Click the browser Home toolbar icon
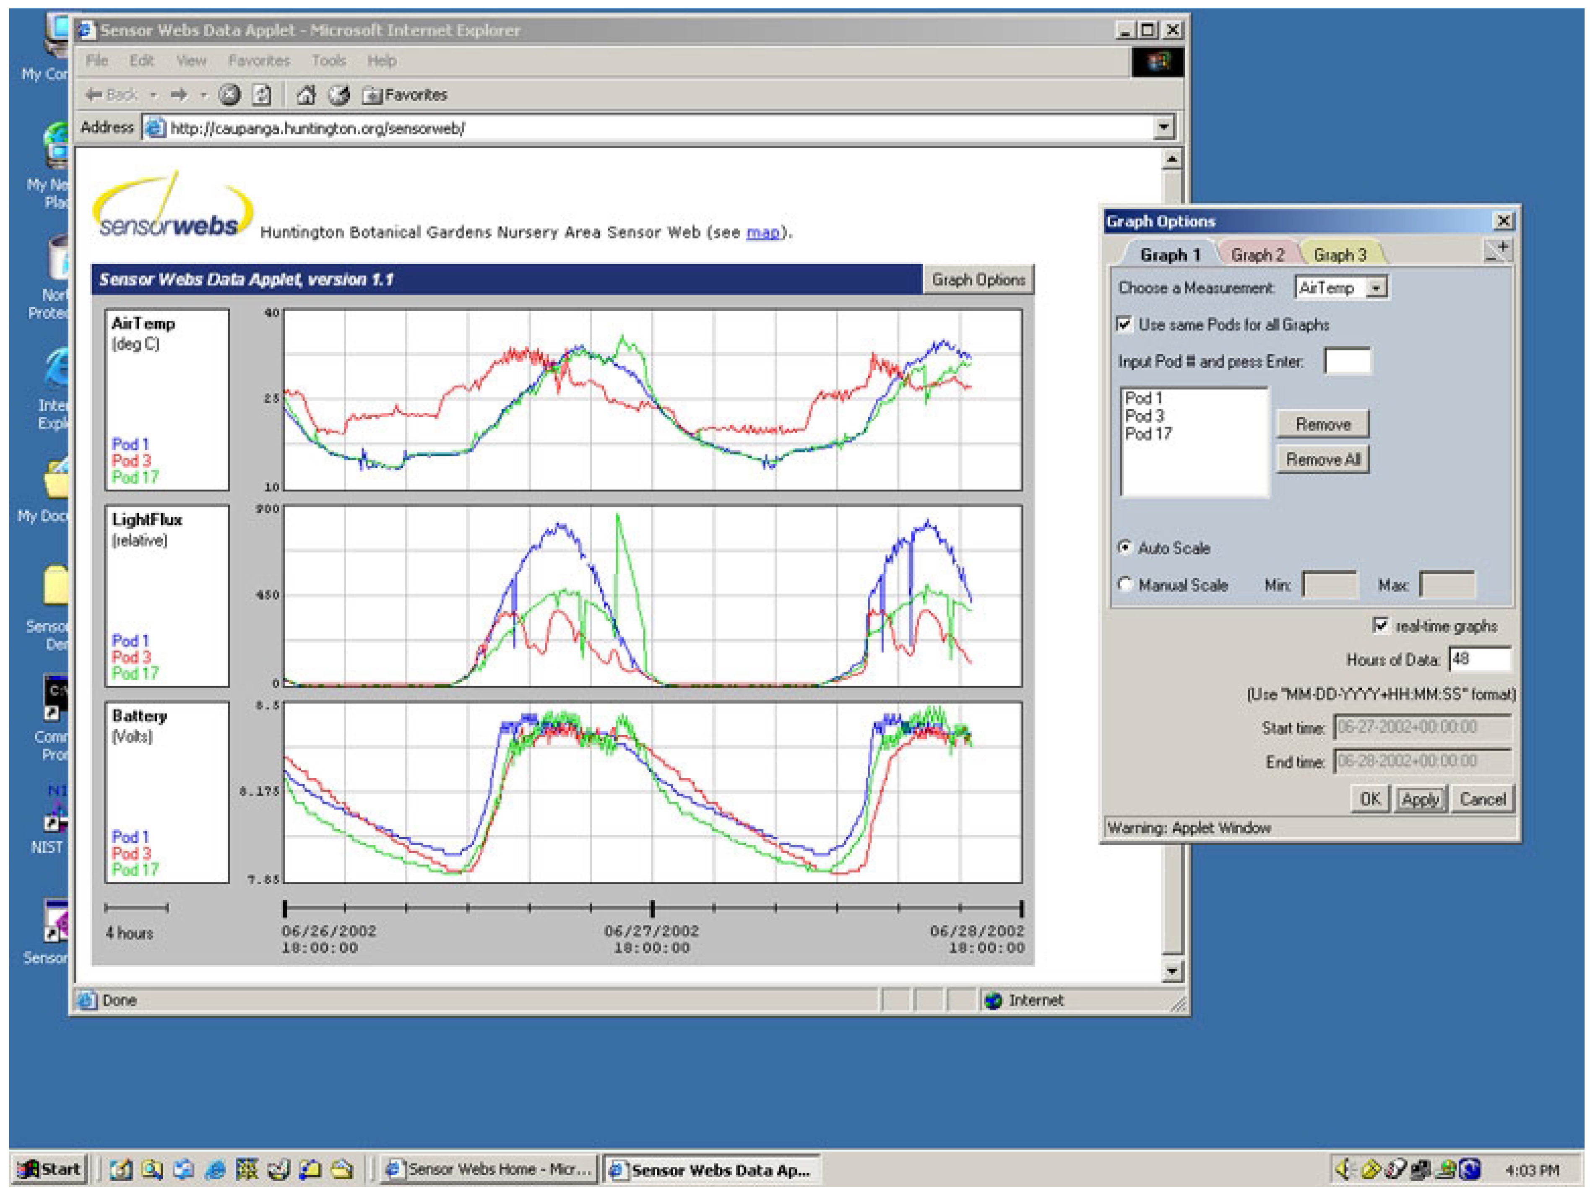The image size is (1590, 1192). coord(306,95)
